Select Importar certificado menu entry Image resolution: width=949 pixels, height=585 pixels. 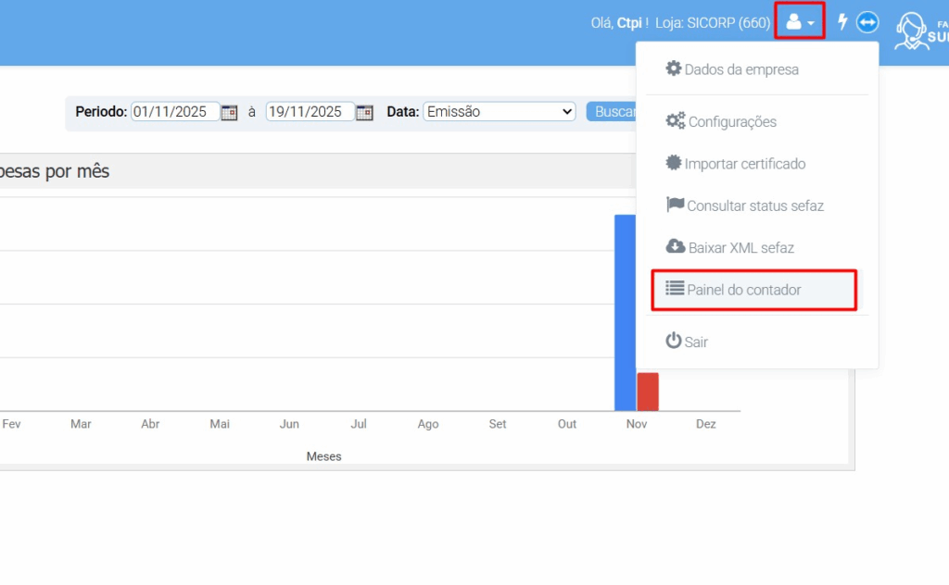[x=745, y=164]
